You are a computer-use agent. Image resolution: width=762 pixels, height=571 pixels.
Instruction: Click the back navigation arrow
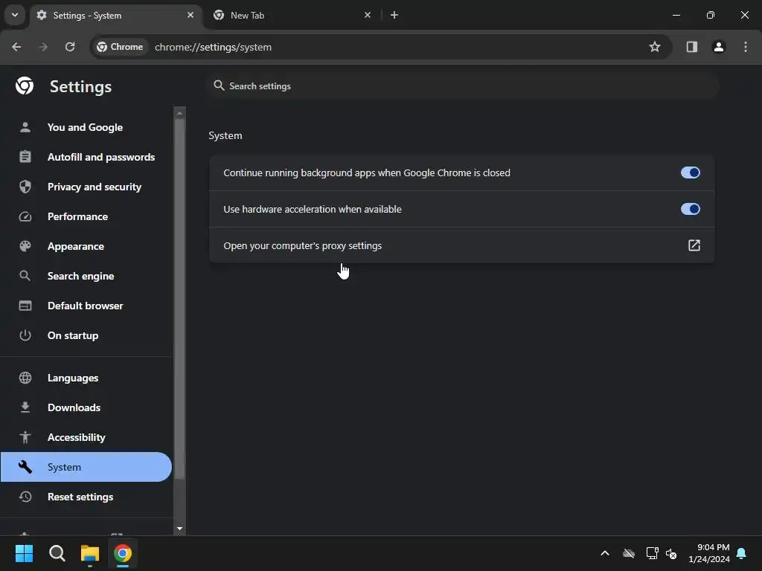(16, 47)
